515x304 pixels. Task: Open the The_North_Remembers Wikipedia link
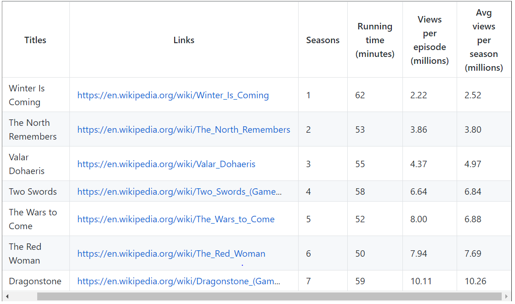click(184, 129)
